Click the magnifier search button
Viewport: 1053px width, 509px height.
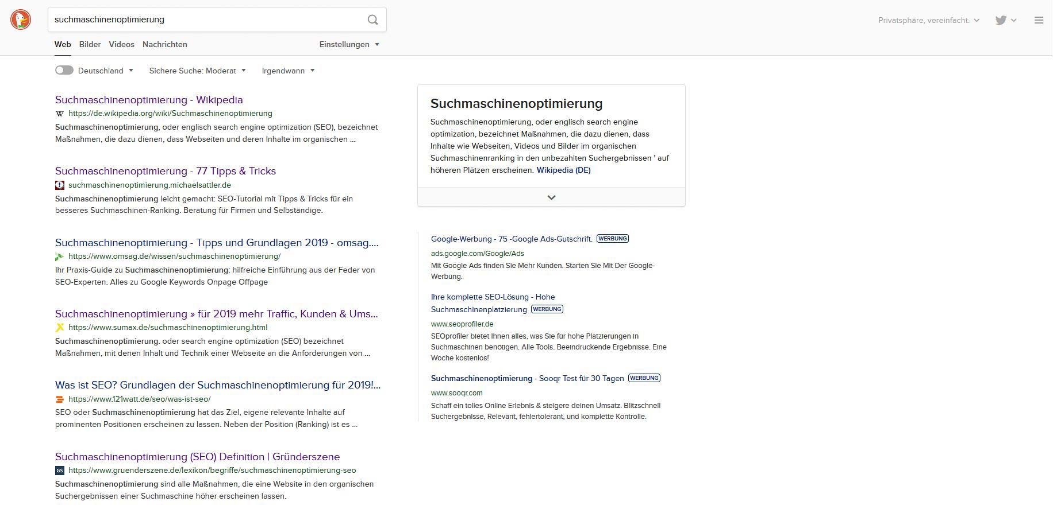coord(373,20)
